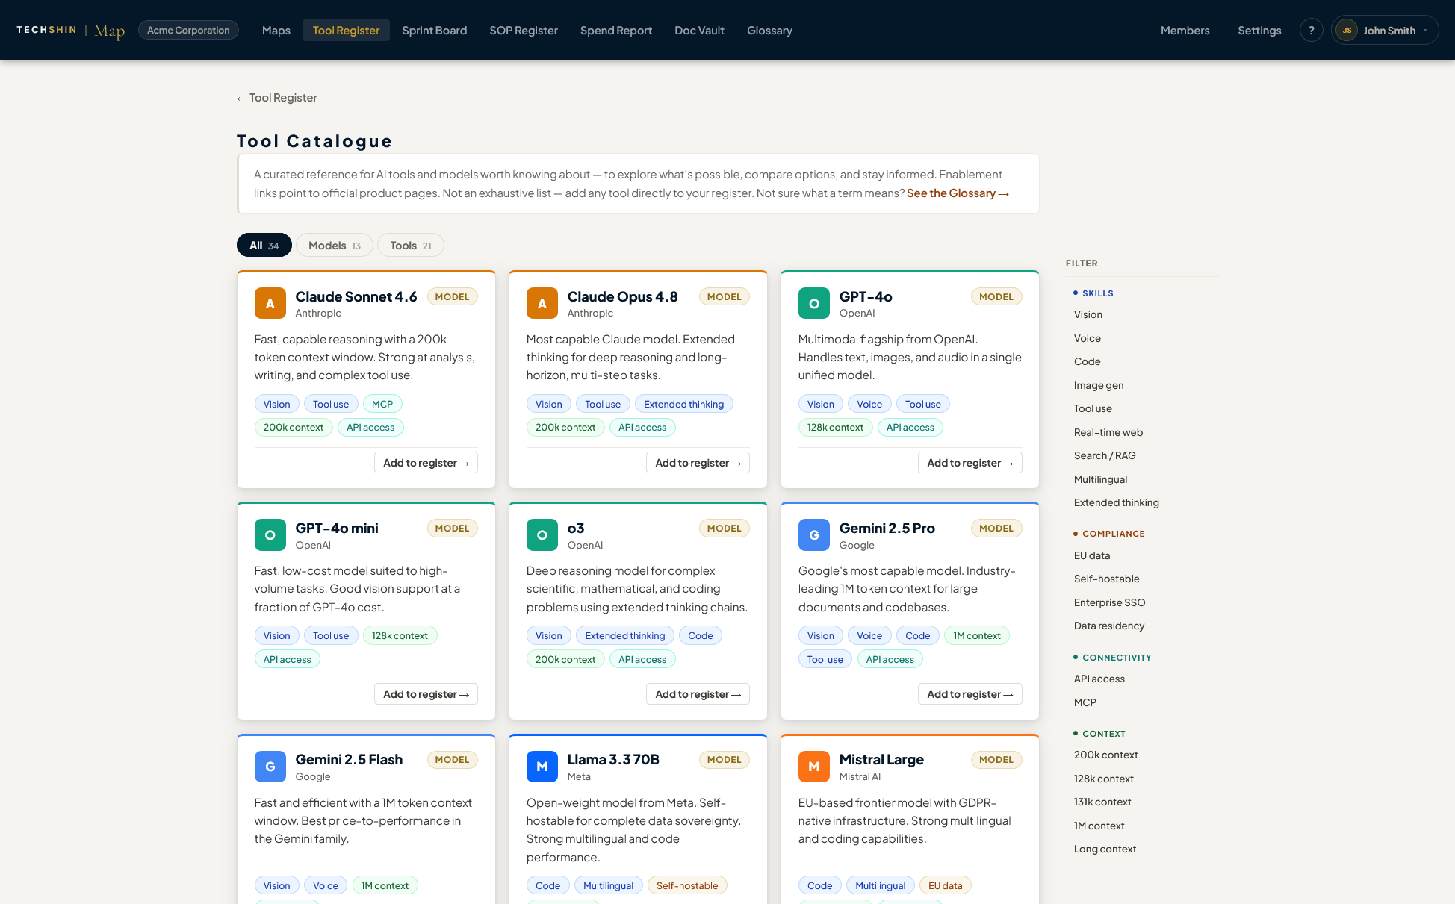Add Claude Opus 4.8 to register
Image resolution: width=1455 pixels, height=904 pixels.
tap(698, 463)
